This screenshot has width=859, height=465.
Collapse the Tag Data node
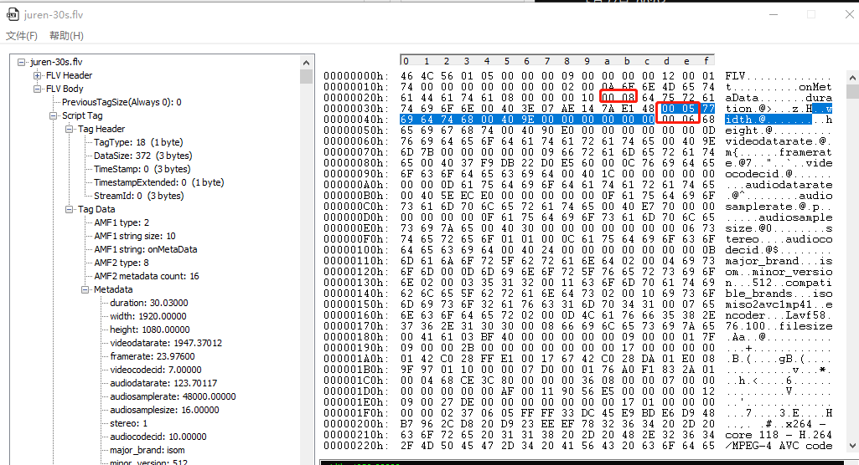(69, 210)
